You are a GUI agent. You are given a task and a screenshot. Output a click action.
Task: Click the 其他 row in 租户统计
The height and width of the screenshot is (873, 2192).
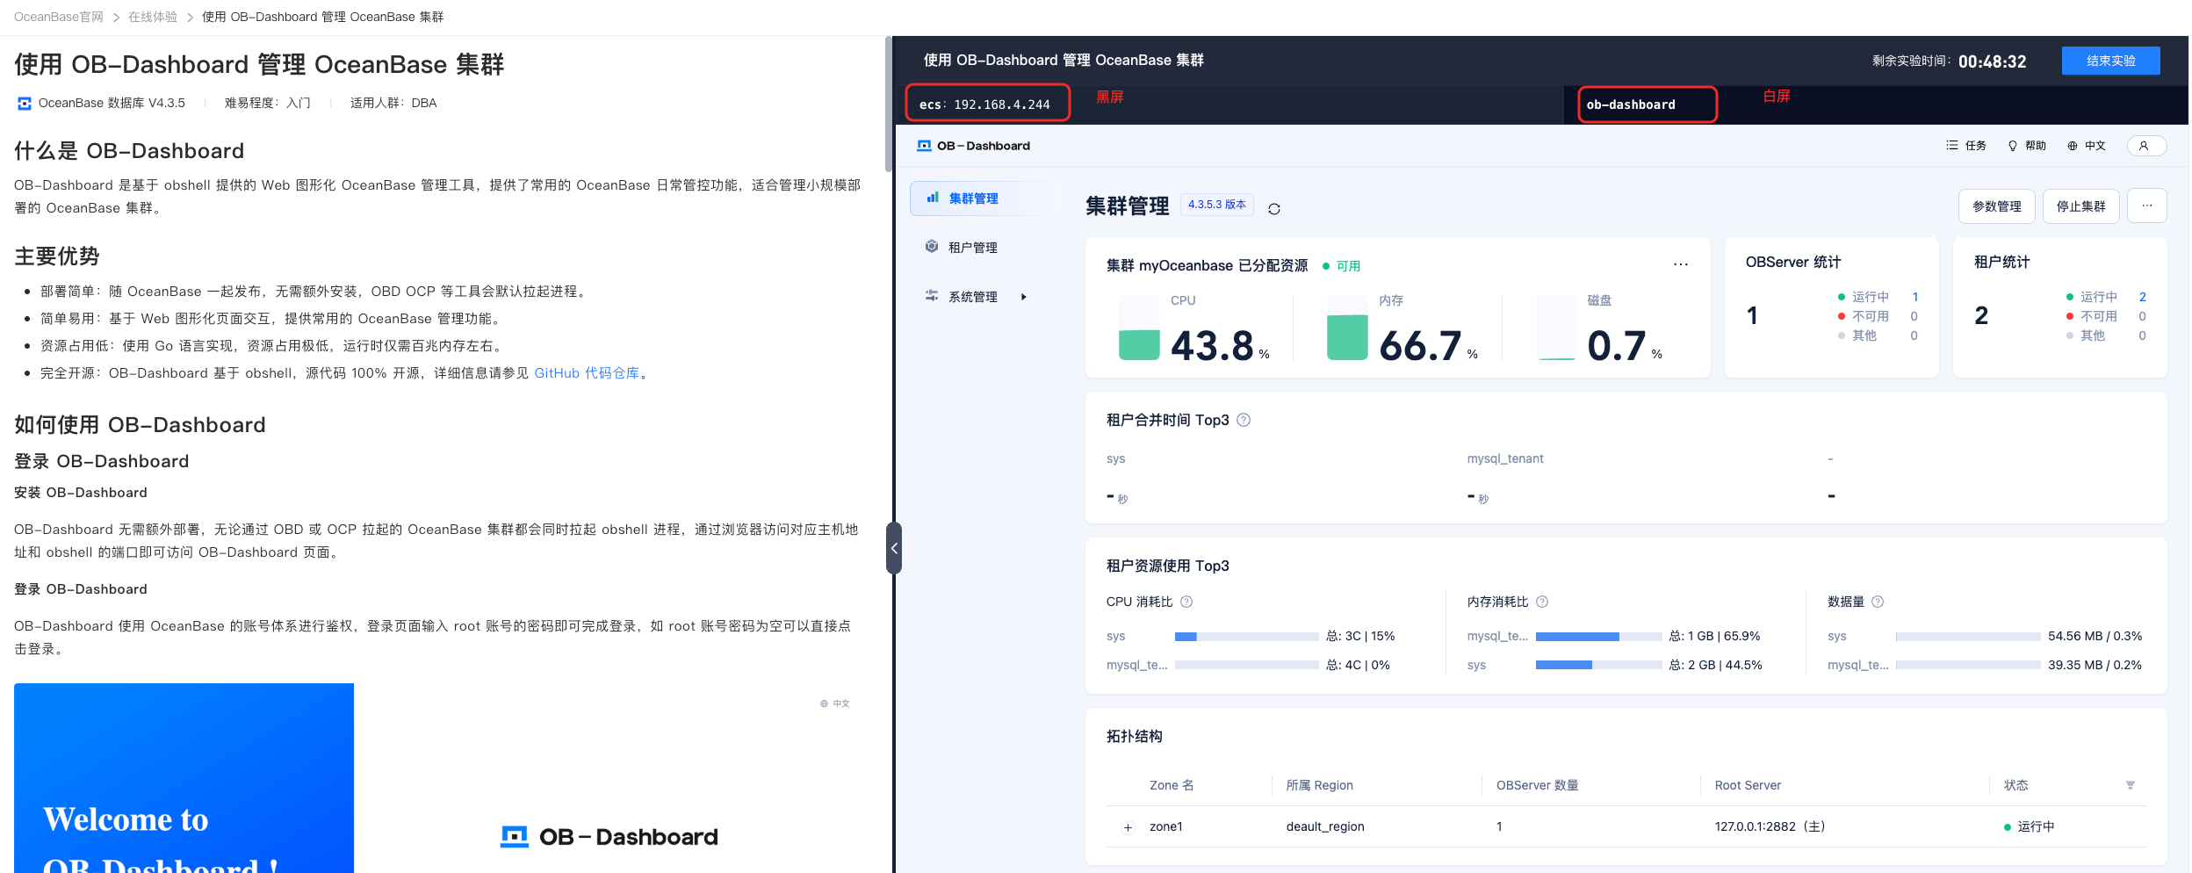2105,335
